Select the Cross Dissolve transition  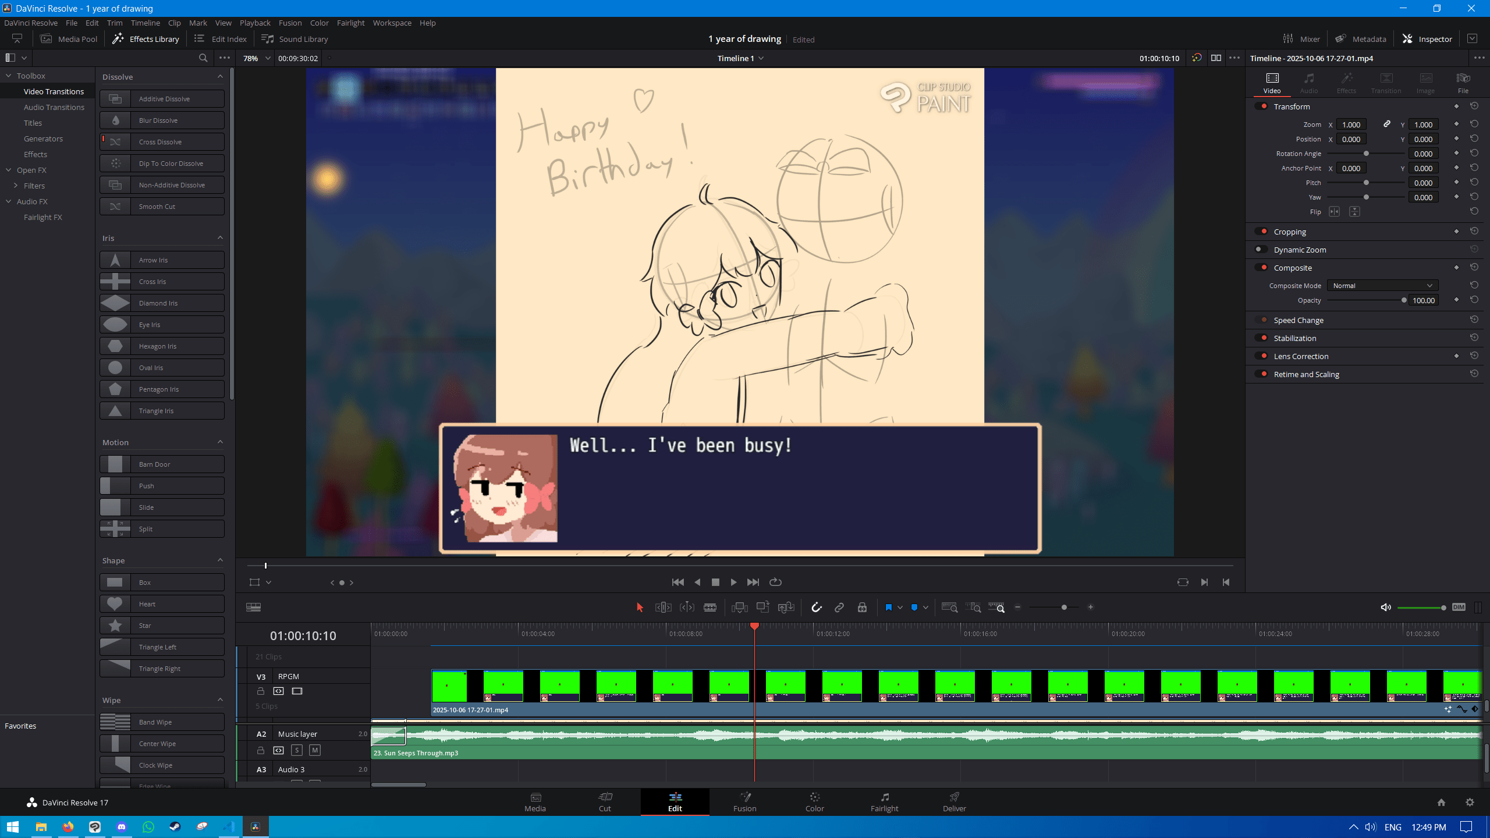coord(162,142)
